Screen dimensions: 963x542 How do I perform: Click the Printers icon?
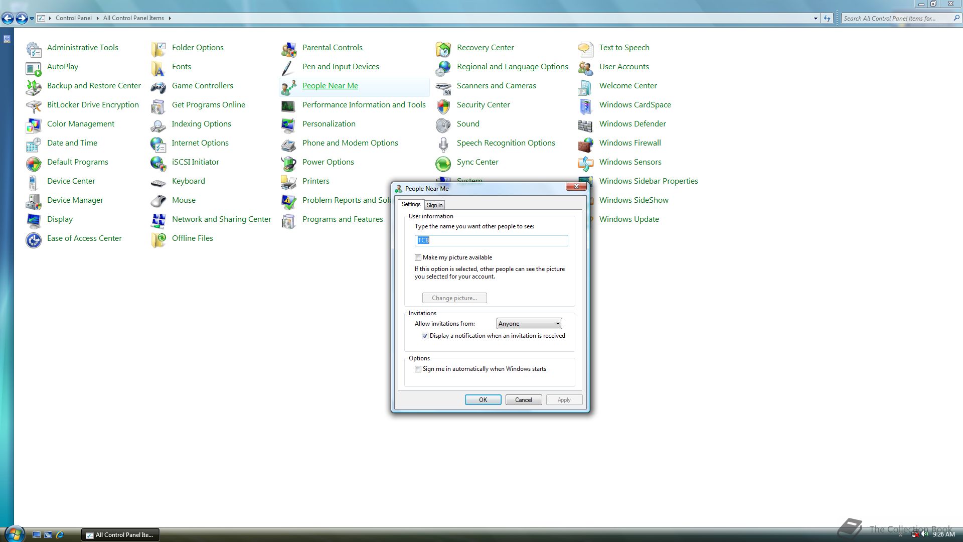(x=289, y=182)
